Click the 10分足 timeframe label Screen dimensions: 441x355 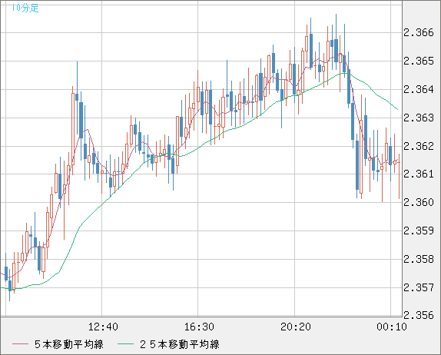tap(25, 8)
